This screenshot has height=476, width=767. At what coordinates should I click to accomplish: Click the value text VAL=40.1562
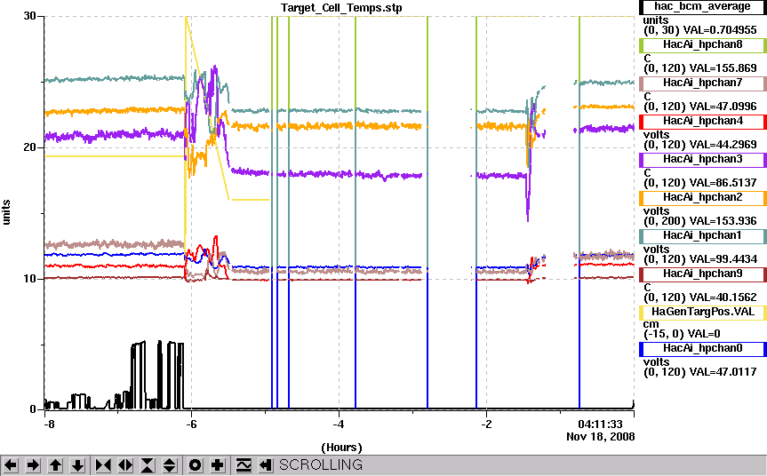tap(723, 297)
